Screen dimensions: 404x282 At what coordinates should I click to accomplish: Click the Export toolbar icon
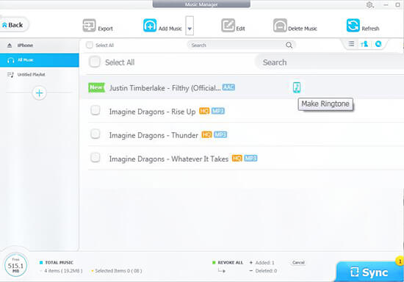click(x=89, y=26)
